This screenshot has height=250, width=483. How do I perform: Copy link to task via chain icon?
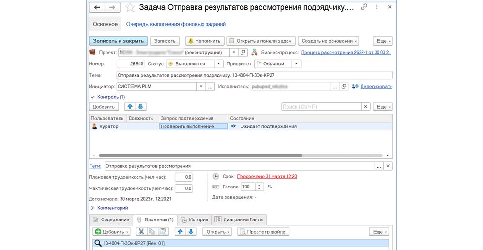[x=364, y=7]
